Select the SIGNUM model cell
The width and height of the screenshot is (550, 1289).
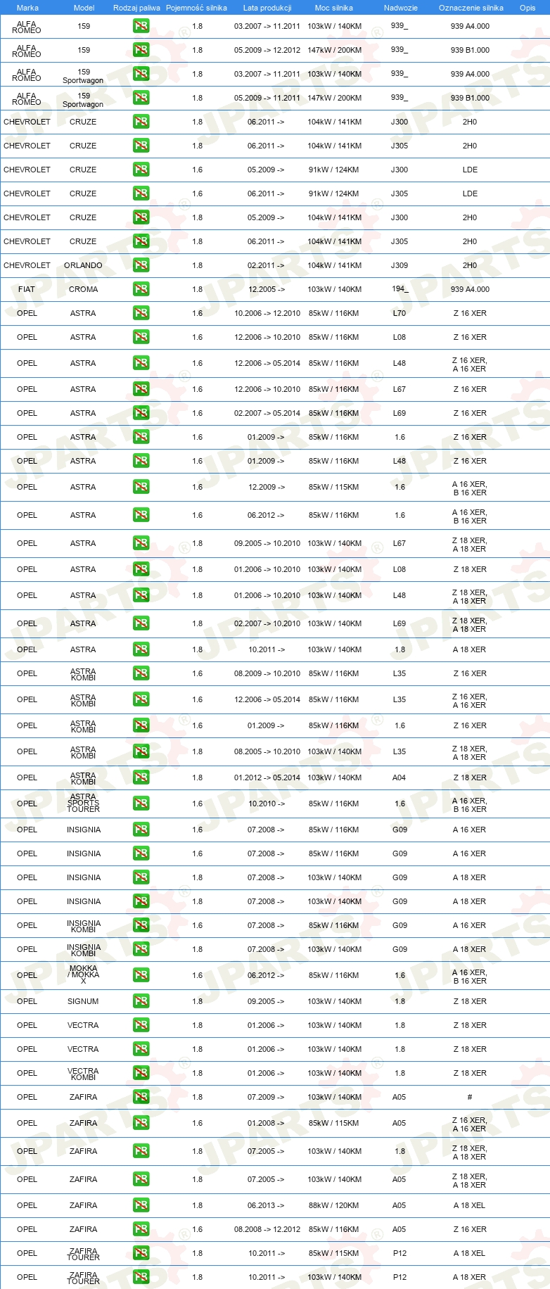83,1001
